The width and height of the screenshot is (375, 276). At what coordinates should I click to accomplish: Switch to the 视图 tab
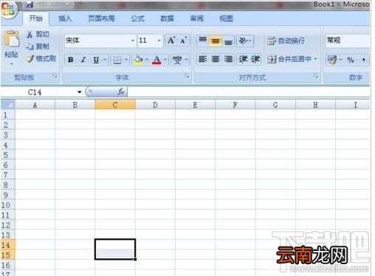pyautogui.click(x=226, y=18)
